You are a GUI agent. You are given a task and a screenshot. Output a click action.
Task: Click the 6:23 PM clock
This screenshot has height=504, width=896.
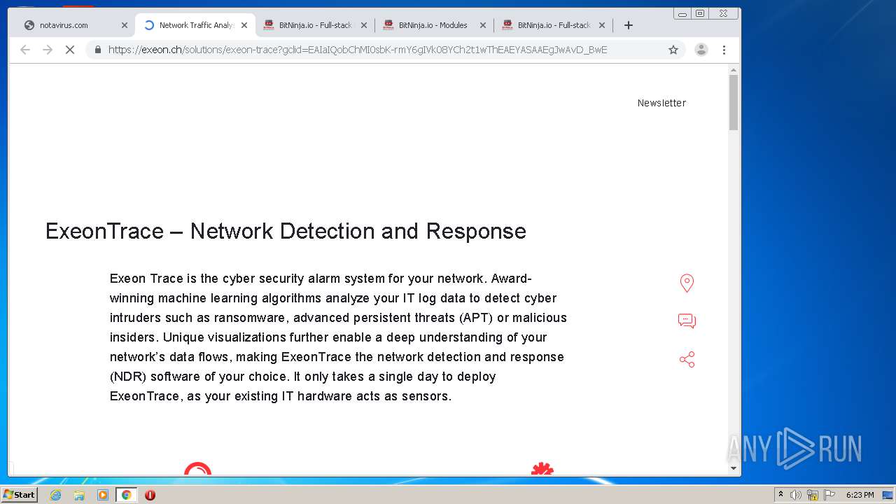point(860,495)
